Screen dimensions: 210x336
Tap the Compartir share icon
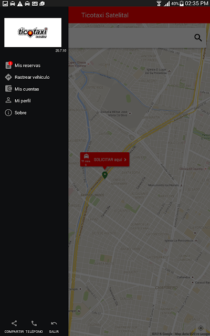[x=14, y=323]
